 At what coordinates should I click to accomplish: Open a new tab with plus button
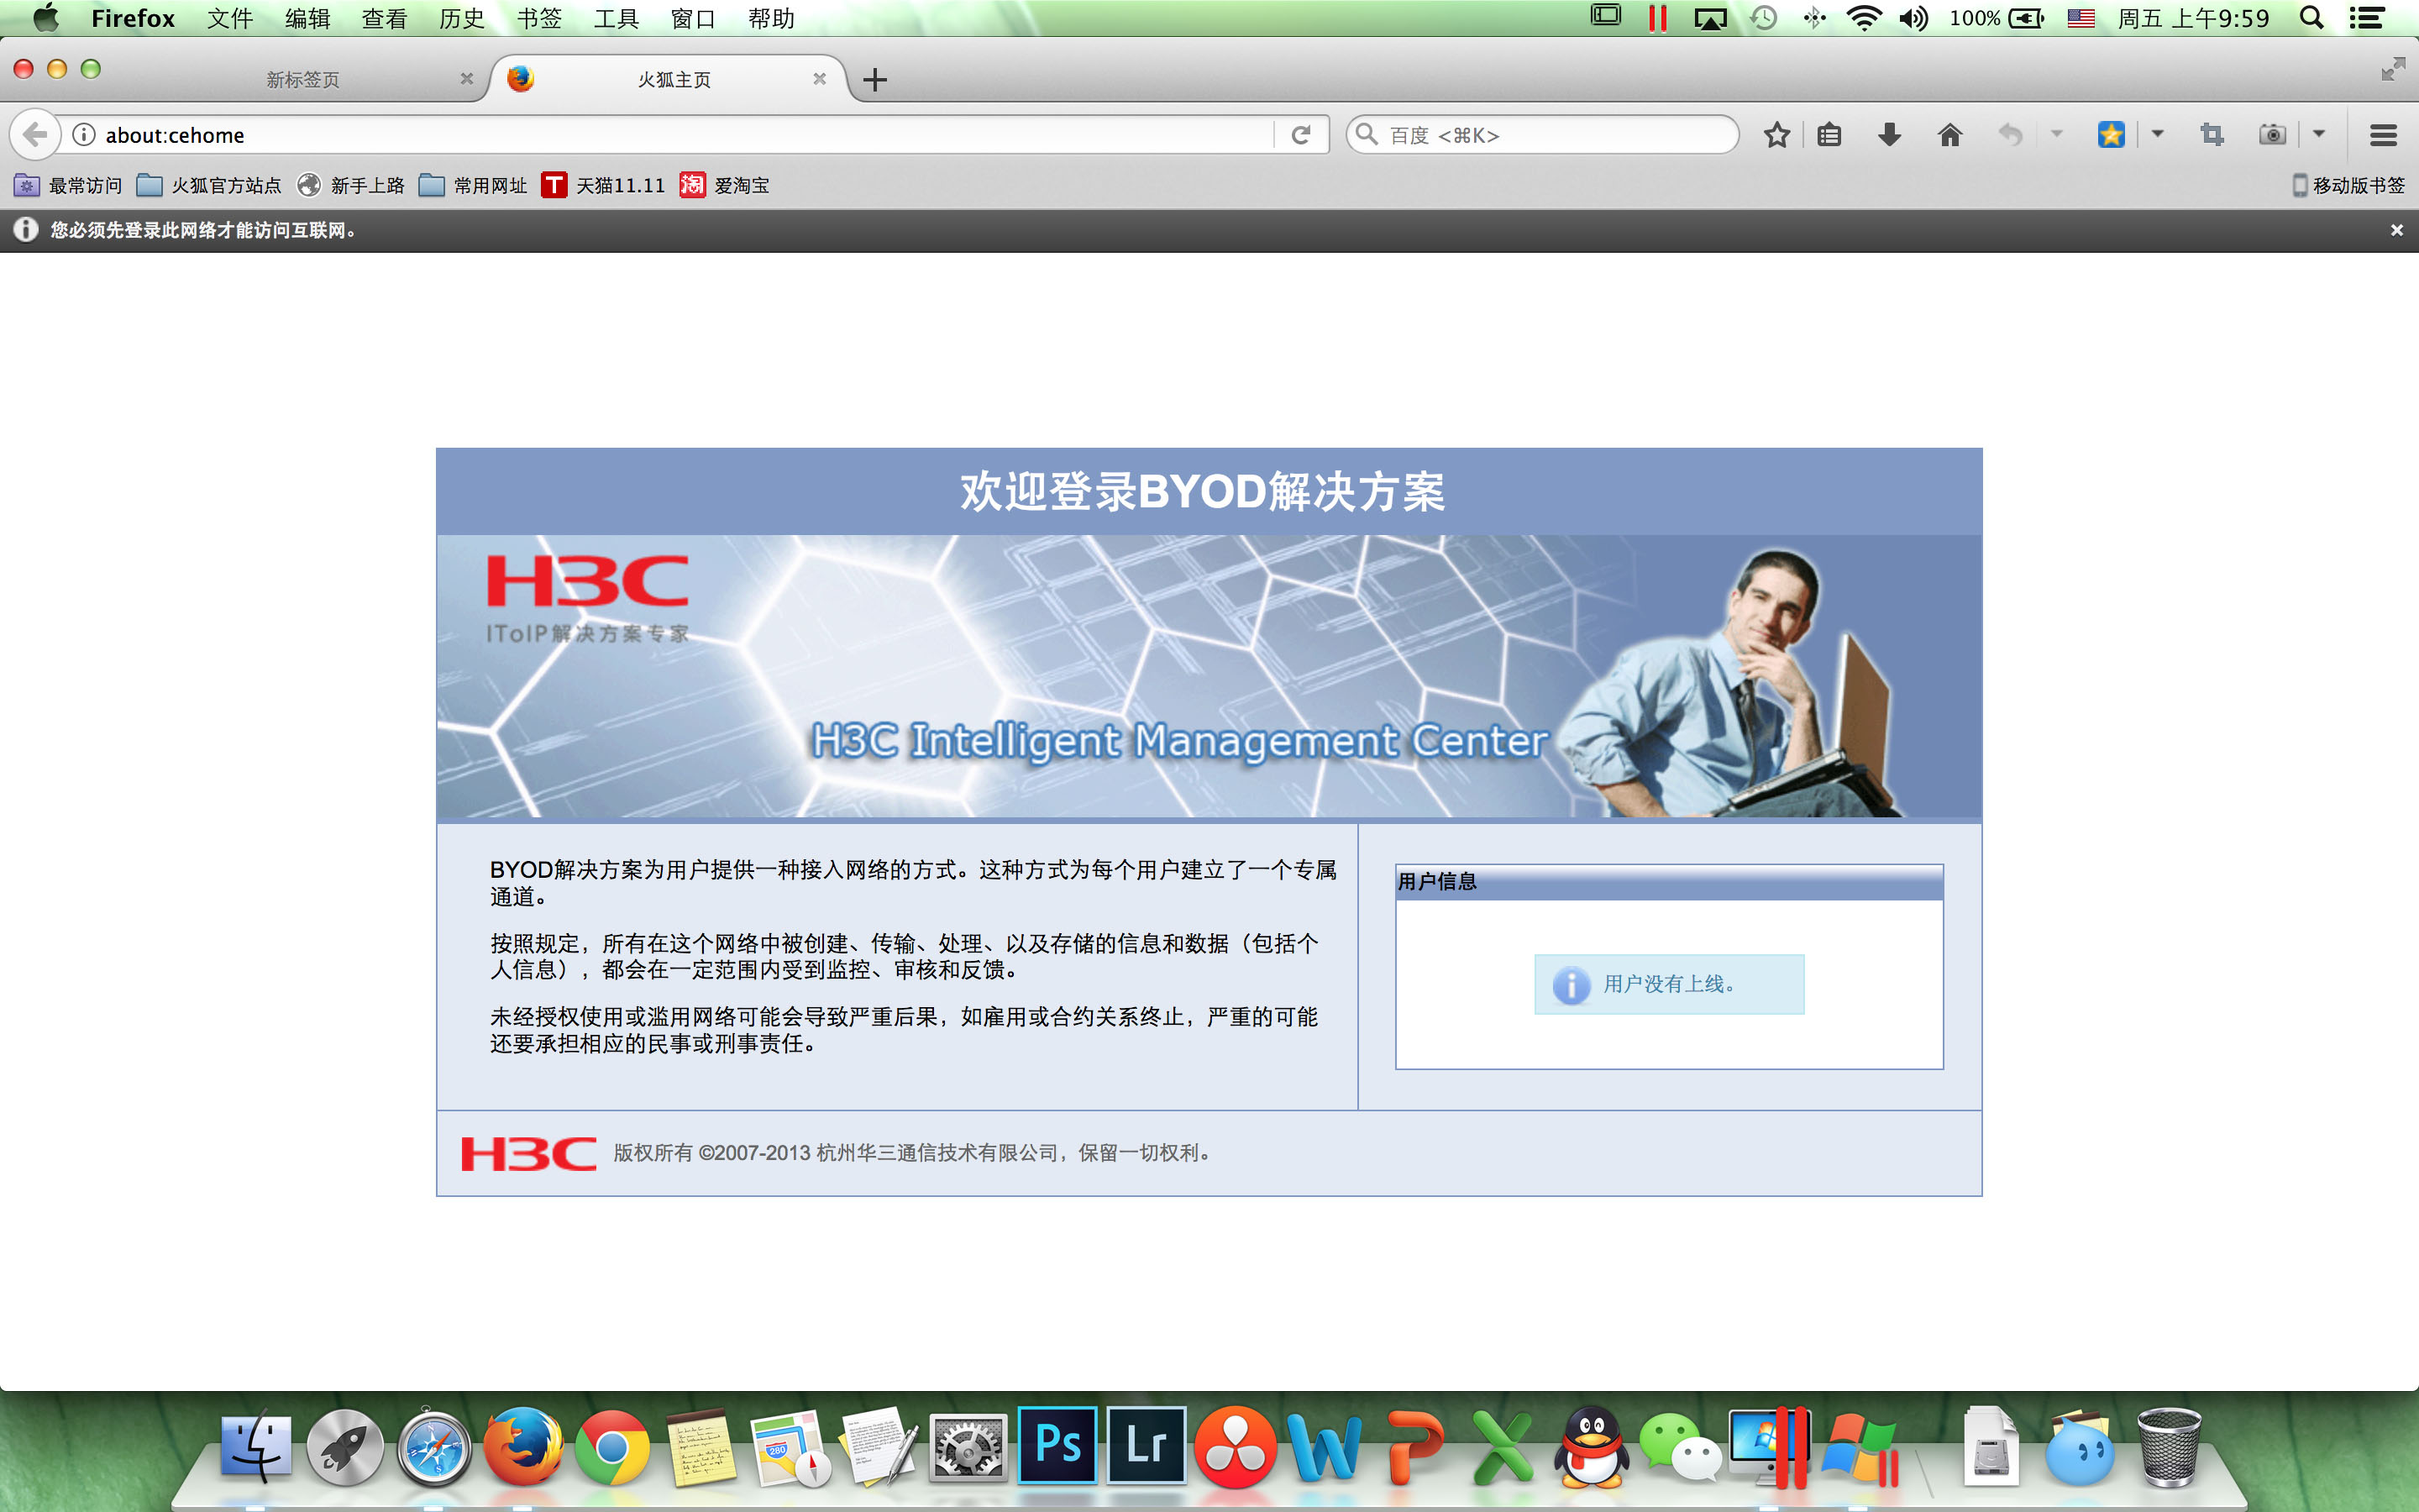[874, 80]
